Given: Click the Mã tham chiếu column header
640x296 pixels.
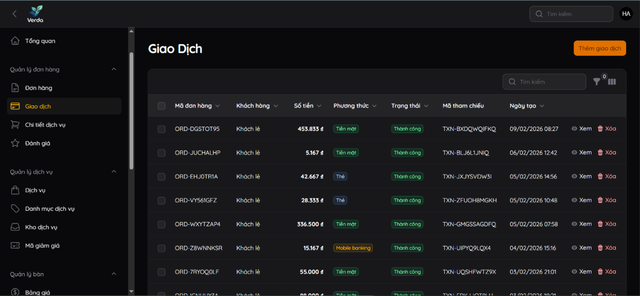Looking at the screenshot, I should [463, 106].
